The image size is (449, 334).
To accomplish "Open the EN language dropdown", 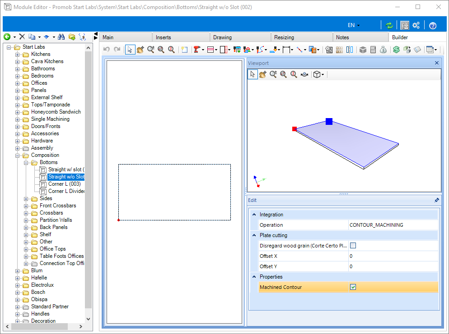I will point(354,25).
